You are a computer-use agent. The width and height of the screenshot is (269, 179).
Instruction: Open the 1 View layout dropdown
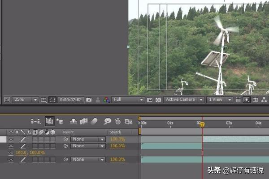(x=220, y=99)
